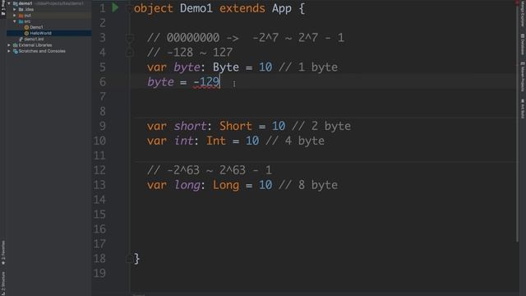
Task: Collapse the src folder
Action: pos(15,21)
